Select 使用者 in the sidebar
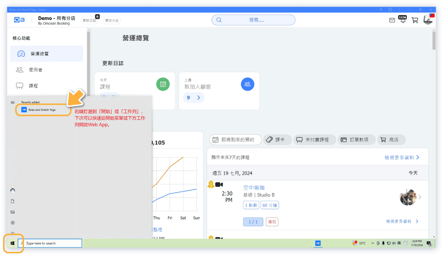The height and width of the screenshot is (257, 447). (36, 70)
